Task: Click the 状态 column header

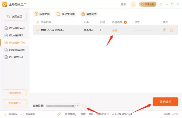Action: [137, 22]
